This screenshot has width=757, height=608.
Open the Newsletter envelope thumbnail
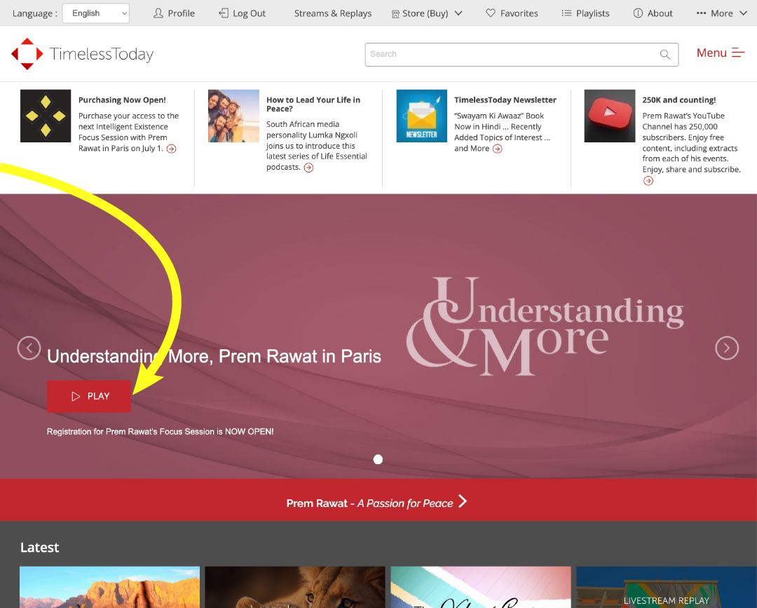point(421,116)
